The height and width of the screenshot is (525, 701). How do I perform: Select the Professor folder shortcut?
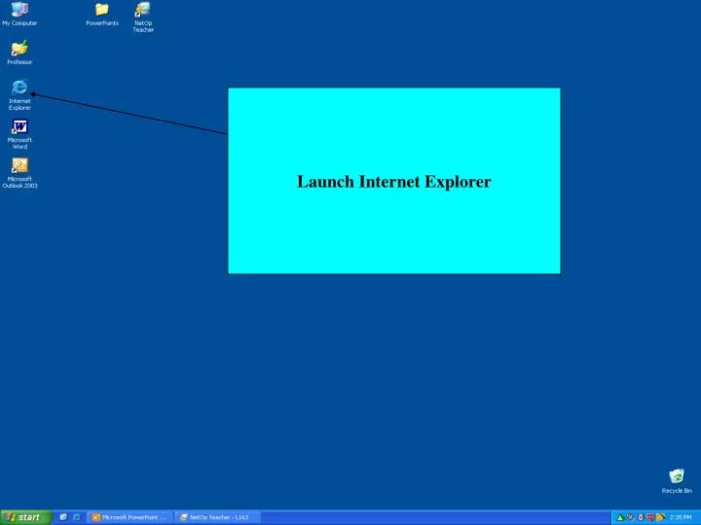pyautogui.click(x=19, y=52)
